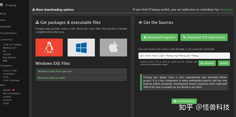Open Windows builds by BtbN link
This screenshot has height=117, width=236.
click(x=51, y=78)
